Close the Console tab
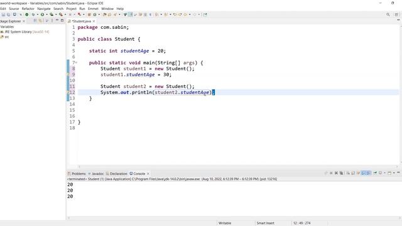 pyautogui.click(x=148, y=173)
